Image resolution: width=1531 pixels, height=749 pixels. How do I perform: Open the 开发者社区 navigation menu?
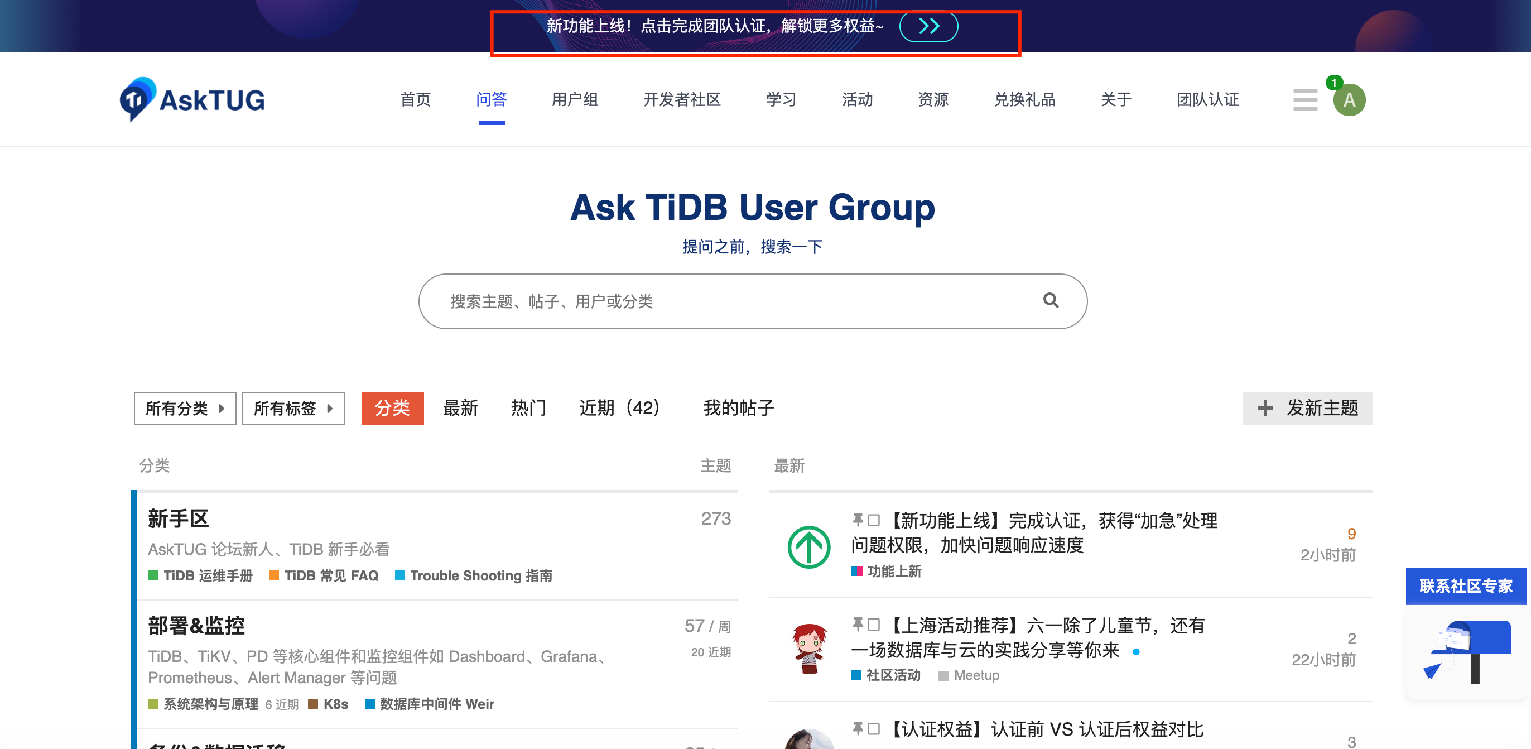[682, 100]
